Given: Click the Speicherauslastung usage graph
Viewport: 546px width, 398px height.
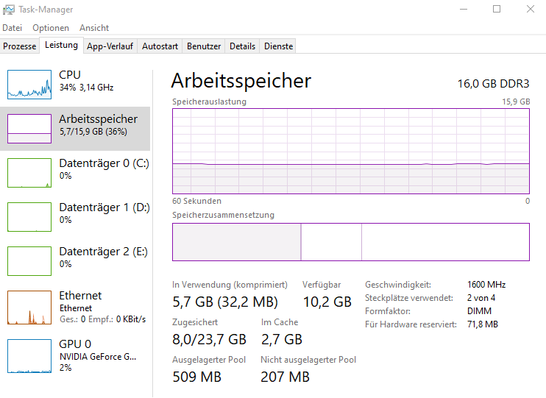Looking at the screenshot, I should click(x=350, y=151).
